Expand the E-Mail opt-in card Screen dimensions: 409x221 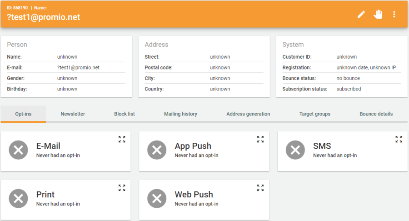[122, 139]
